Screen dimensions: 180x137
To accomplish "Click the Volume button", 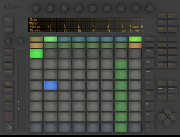I will pyautogui.click(x=162, y=16).
